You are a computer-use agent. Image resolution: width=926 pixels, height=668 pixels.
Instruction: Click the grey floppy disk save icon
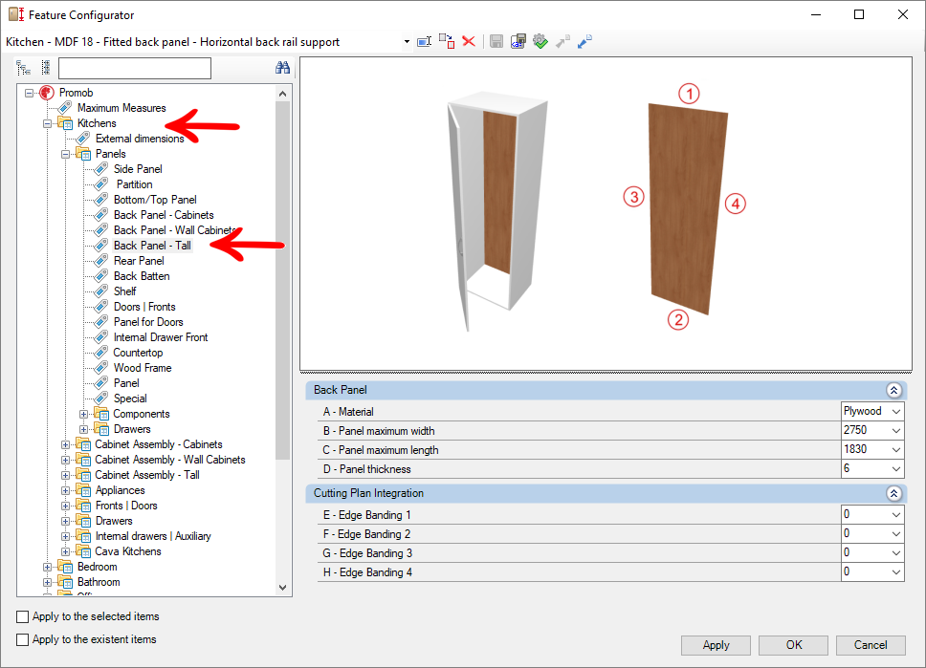pos(496,41)
